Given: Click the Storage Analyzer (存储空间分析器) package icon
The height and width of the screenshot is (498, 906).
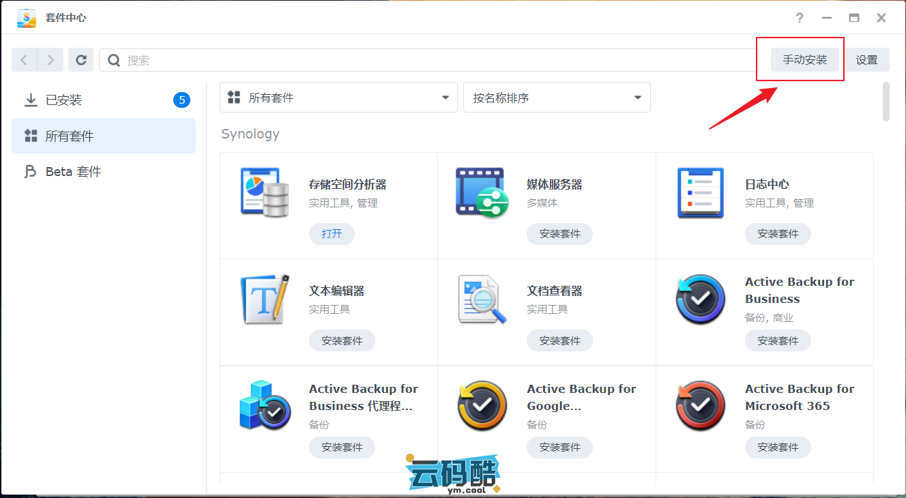Looking at the screenshot, I should coord(265,193).
